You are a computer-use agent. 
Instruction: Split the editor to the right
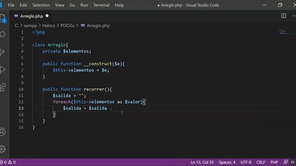click(x=284, y=16)
